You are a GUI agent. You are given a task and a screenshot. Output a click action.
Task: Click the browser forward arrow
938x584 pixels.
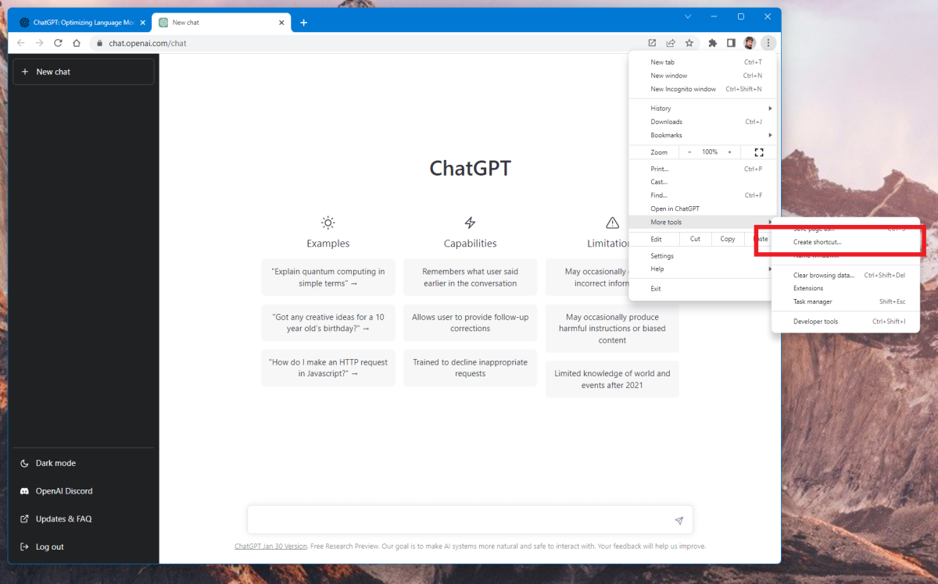pyautogui.click(x=39, y=43)
